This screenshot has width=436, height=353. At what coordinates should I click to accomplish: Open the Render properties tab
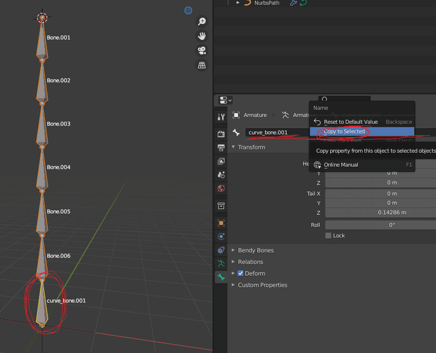tap(221, 134)
